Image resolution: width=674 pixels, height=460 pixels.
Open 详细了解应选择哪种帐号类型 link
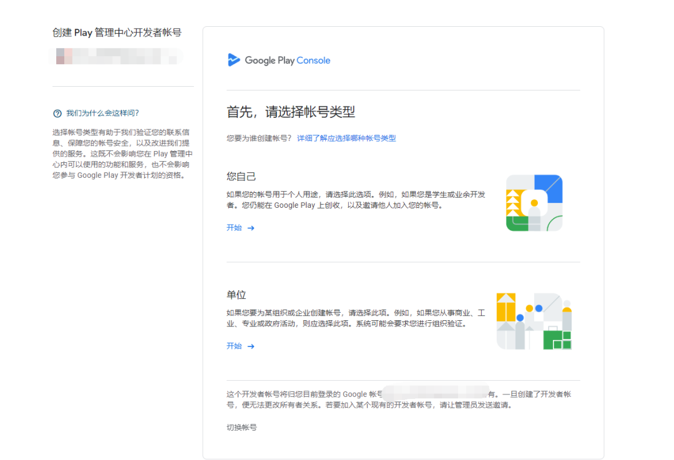pyautogui.click(x=346, y=138)
